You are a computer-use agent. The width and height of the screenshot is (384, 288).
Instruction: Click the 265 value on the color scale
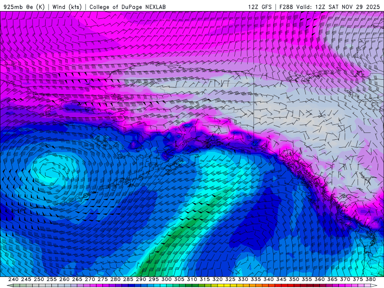pyautogui.click(x=77, y=279)
